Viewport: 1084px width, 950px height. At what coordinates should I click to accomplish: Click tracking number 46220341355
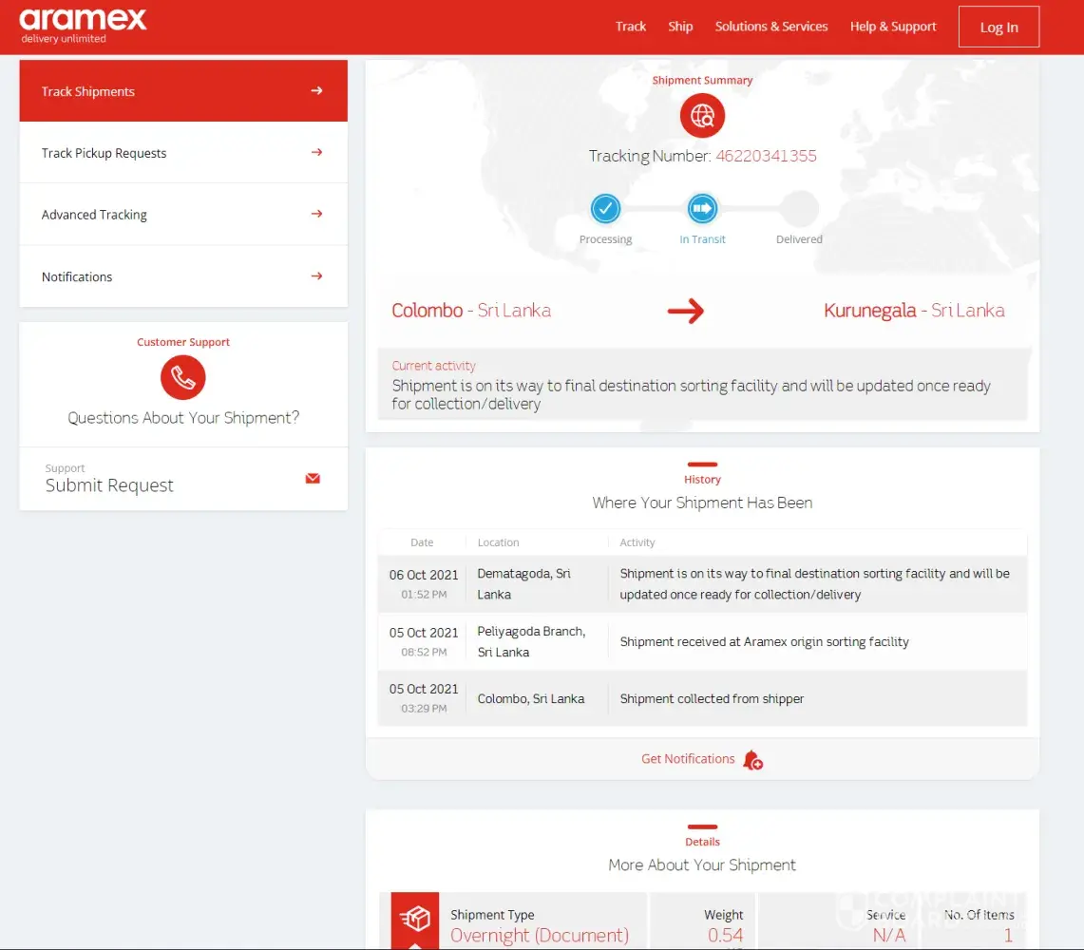click(766, 156)
